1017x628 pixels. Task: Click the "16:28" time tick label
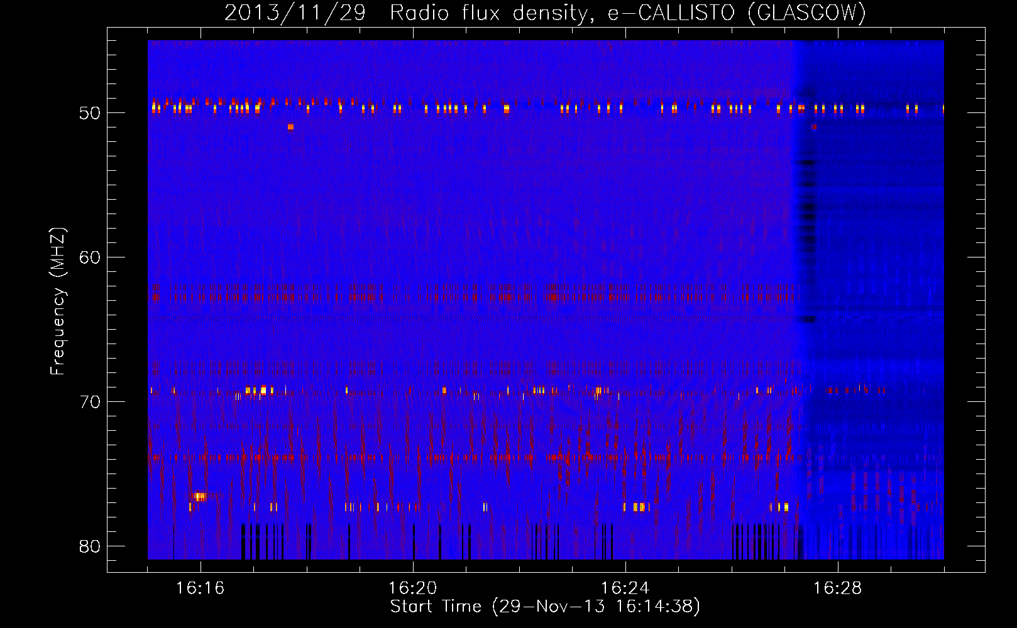[x=838, y=588]
